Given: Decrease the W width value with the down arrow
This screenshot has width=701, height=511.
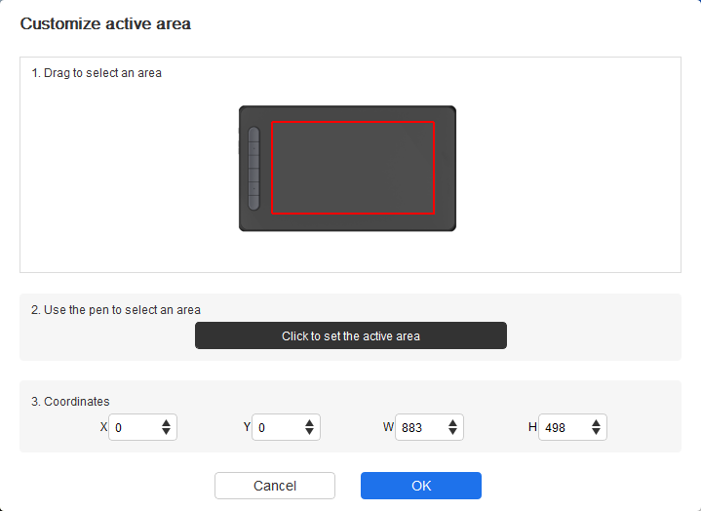Looking at the screenshot, I should point(452,431).
